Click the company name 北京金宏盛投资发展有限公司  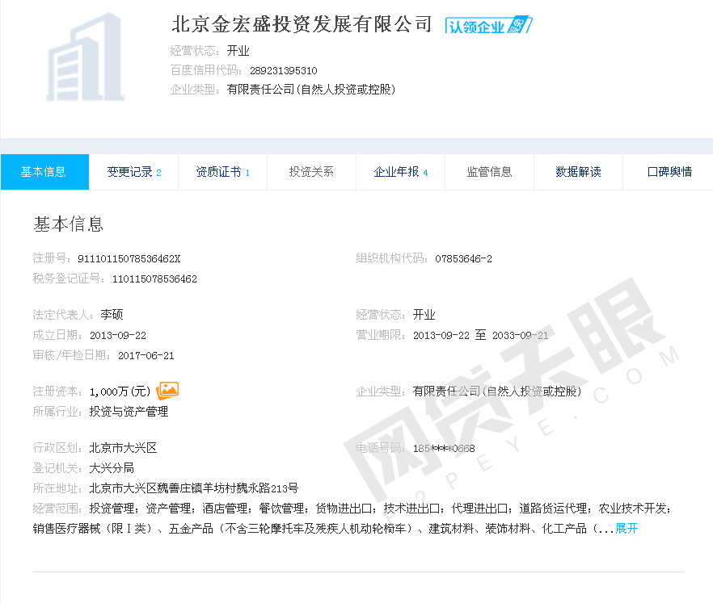click(302, 24)
